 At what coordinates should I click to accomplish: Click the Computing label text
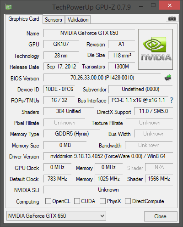(27, 202)
